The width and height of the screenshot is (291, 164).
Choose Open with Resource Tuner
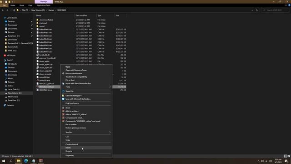tap(86, 70)
